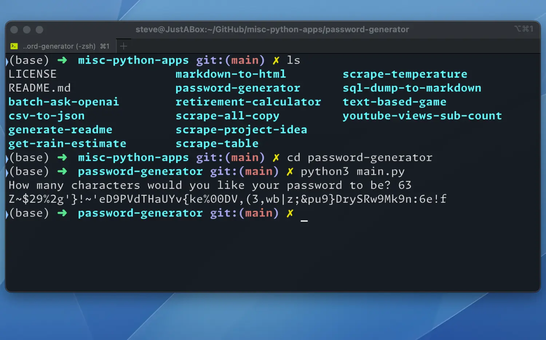The height and width of the screenshot is (340, 546).
Task: Click the yellow minimize traffic light
Action: [x=27, y=29]
